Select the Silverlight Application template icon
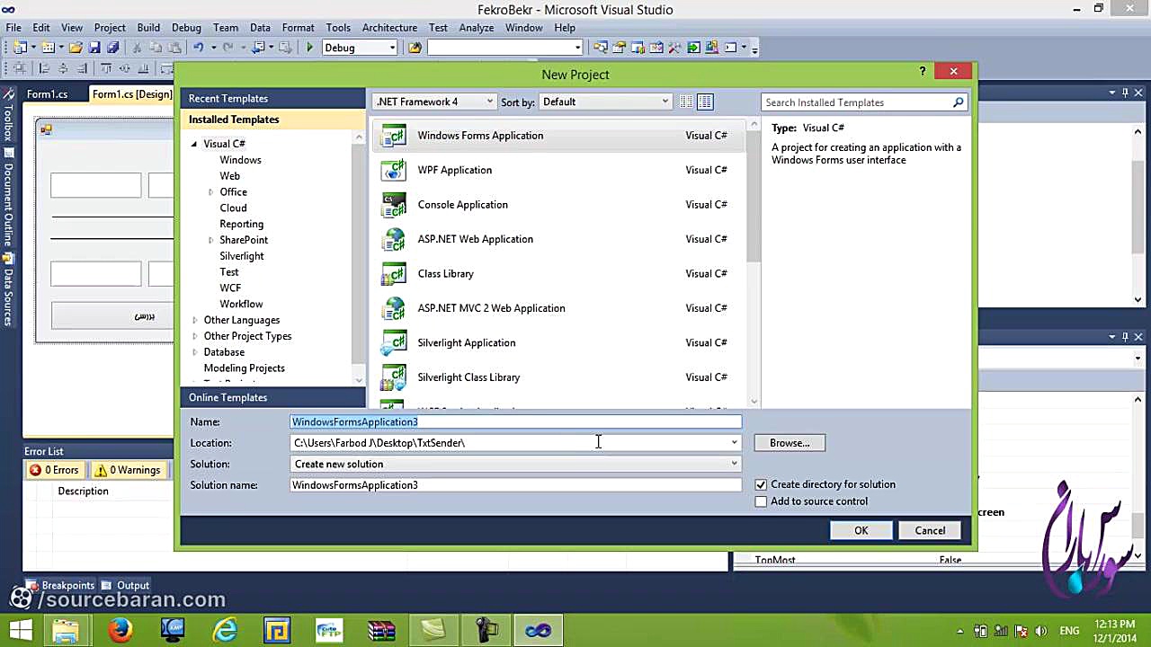The height and width of the screenshot is (647, 1151). click(394, 343)
